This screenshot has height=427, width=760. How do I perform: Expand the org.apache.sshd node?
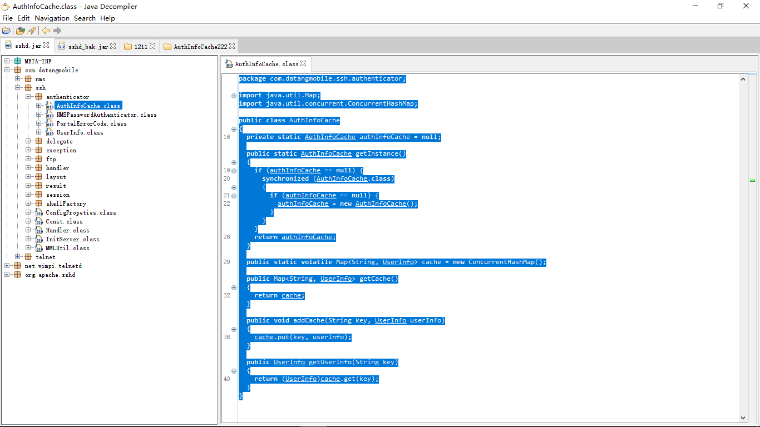coord(7,275)
